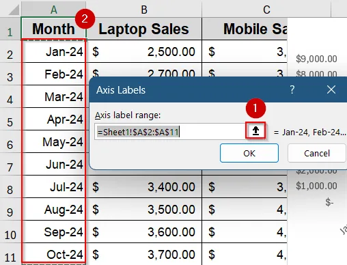This screenshot has width=347, height=265.
Task: Click the 3,400.00 laptop sales cell
Action: click(x=144, y=186)
